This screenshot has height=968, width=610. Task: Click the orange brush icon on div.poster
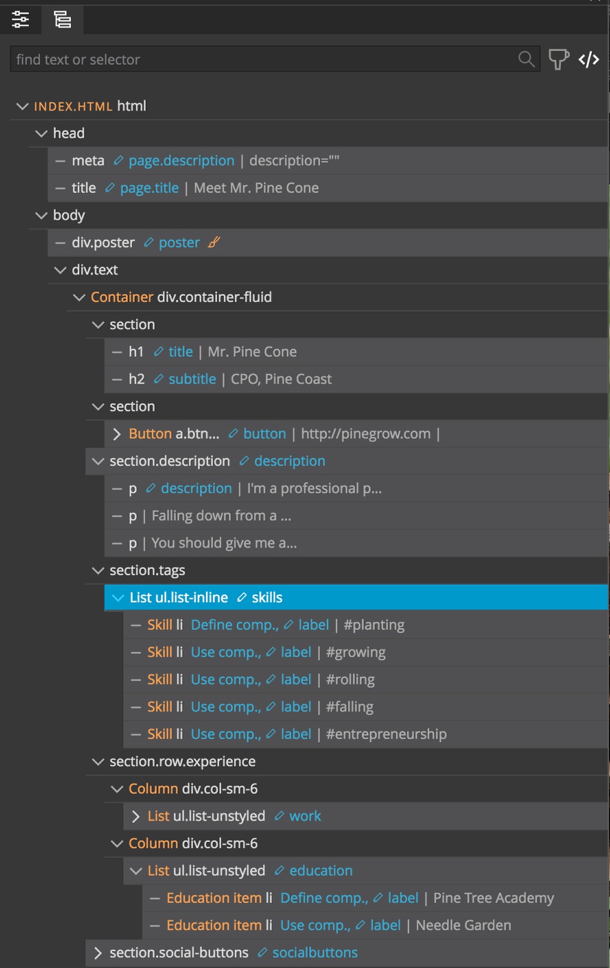tap(214, 243)
